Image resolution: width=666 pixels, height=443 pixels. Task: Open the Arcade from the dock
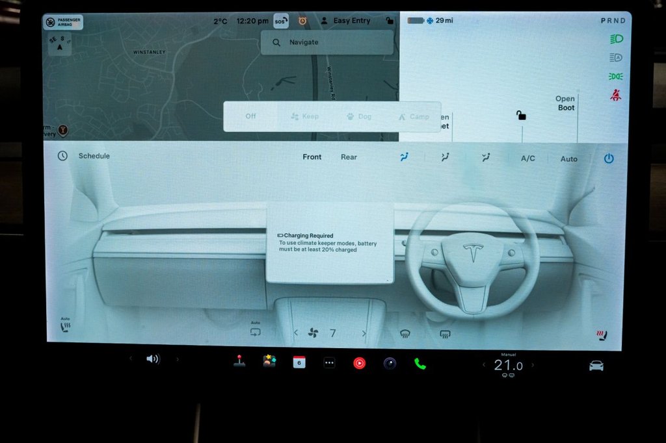[239, 362]
